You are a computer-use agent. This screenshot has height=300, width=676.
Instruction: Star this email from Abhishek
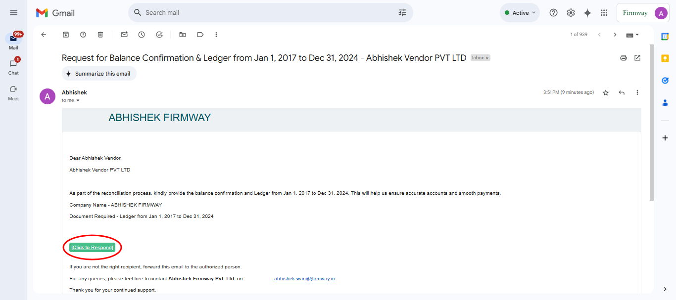click(606, 92)
